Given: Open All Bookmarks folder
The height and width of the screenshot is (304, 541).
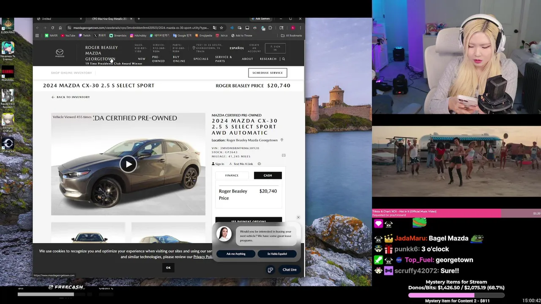Looking at the screenshot, I should point(292,35).
